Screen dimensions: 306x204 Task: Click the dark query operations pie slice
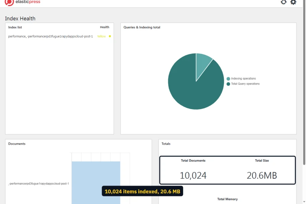coord(187,88)
